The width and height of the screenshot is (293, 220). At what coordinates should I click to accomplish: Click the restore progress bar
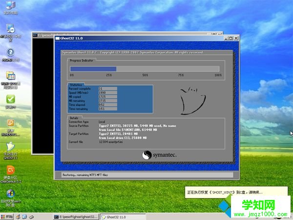click(145, 69)
